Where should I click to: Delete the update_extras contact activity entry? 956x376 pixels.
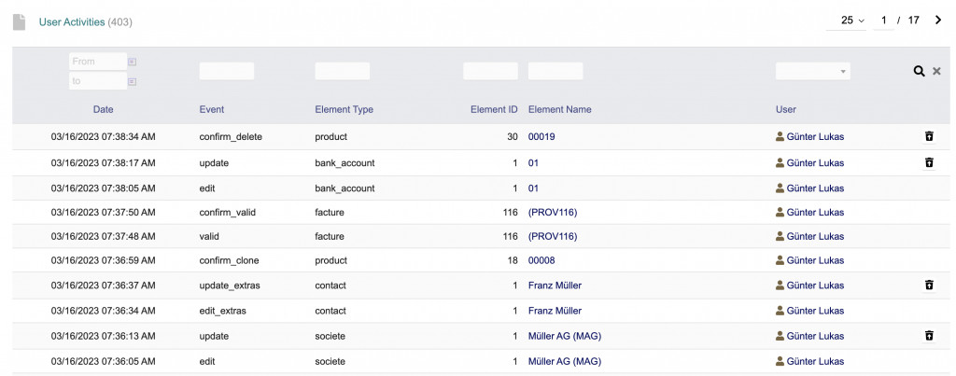point(928,285)
